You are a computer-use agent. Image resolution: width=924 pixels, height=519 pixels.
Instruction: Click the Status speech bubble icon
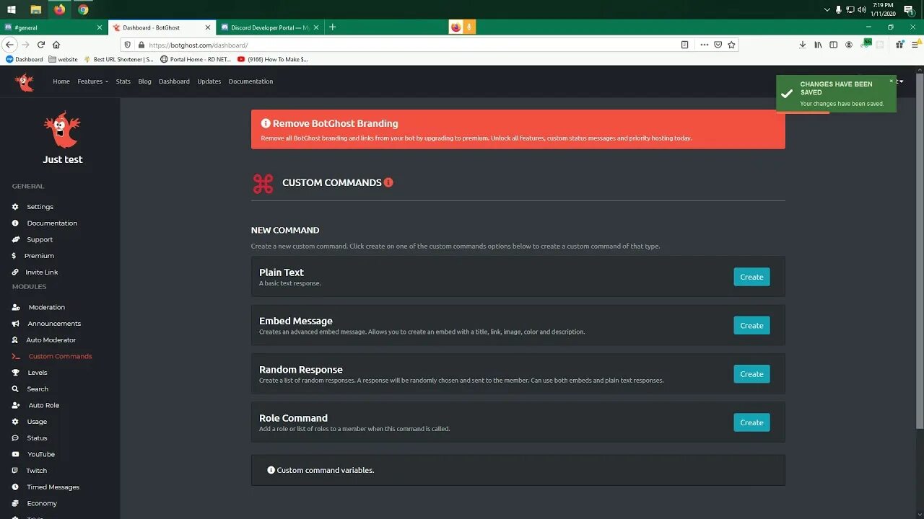click(15, 438)
